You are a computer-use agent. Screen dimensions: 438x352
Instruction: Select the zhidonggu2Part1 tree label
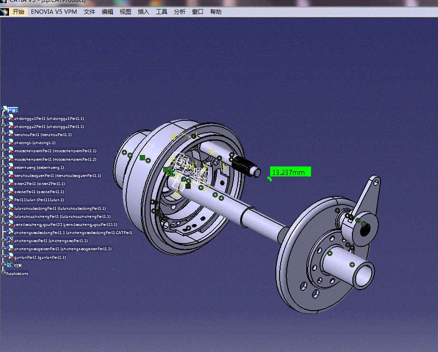pyautogui.click(x=49, y=127)
